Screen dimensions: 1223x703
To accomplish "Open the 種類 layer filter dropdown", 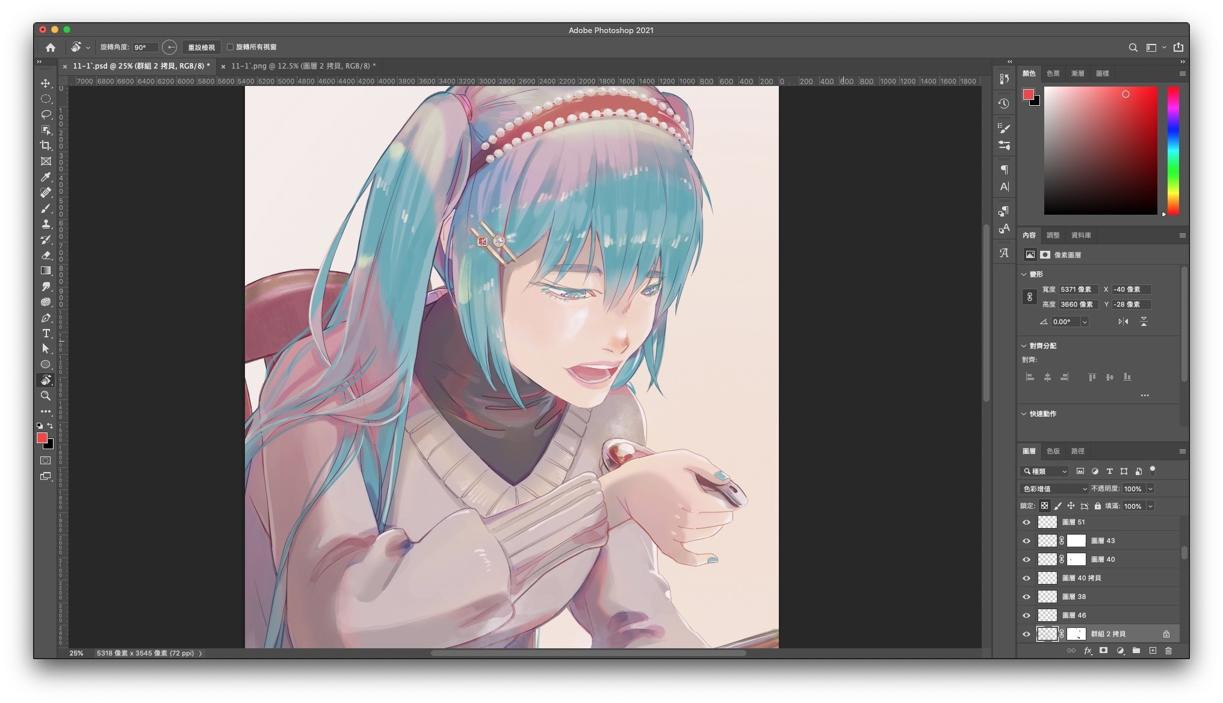I will point(1045,471).
